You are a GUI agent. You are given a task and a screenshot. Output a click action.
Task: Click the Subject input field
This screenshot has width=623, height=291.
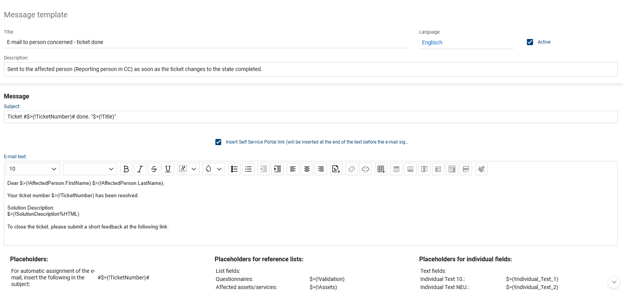tap(311, 117)
